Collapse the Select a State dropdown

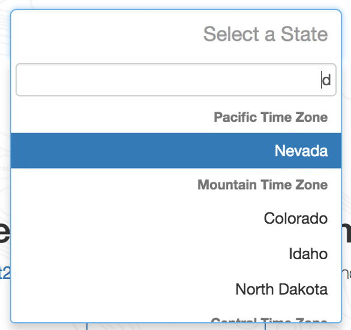[x=176, y=34]
